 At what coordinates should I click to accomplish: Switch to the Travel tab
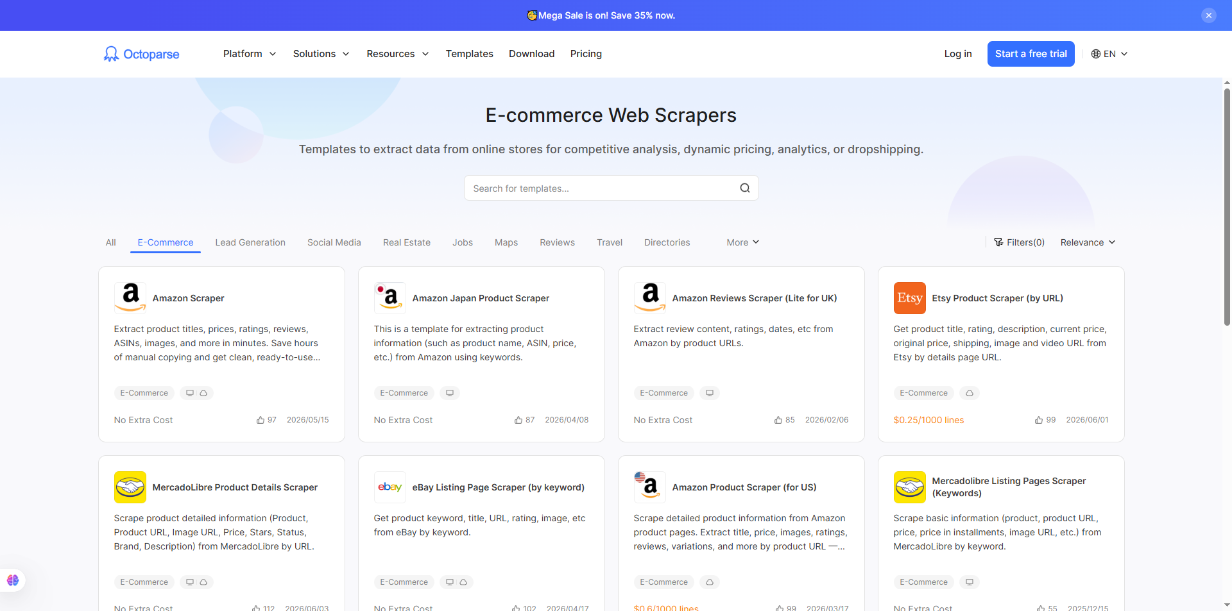point(610,242)
